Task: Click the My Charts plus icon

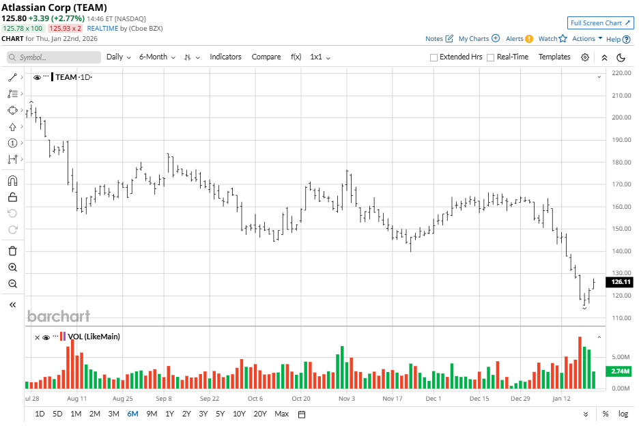Action: [496, 38]
